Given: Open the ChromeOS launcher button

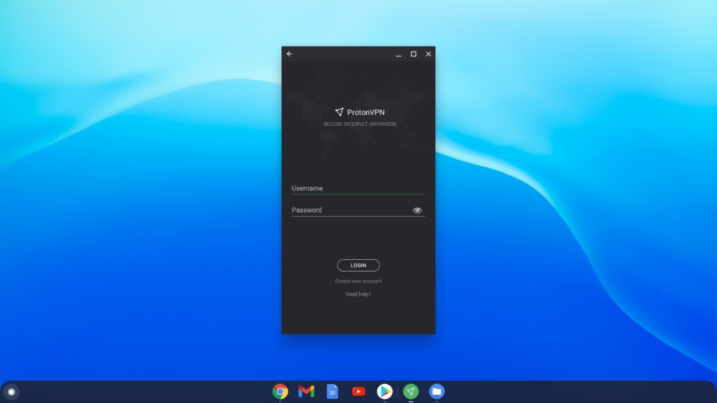Looking at the screenshot, I should 11,392.
